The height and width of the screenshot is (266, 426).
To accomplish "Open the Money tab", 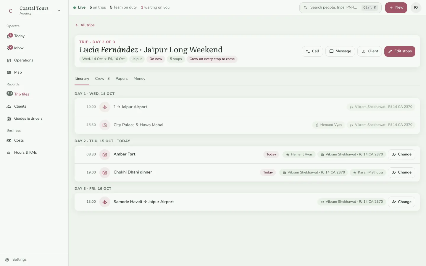I will pos(139,79).
